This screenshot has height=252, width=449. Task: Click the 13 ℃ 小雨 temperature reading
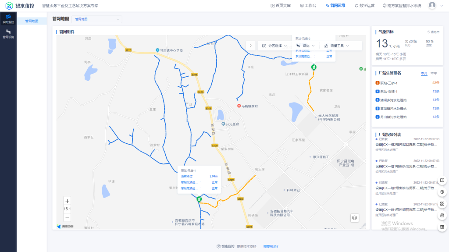[x=388, y=43]
